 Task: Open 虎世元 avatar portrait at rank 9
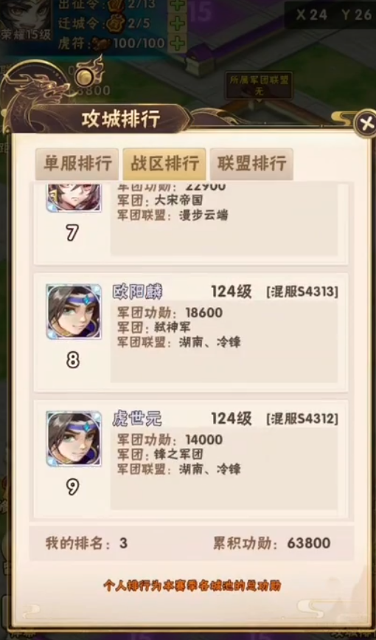[74, 438]
